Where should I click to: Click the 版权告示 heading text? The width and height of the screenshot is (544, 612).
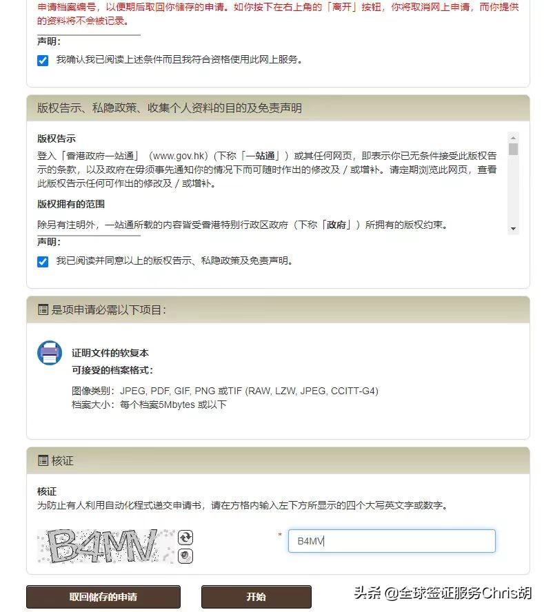click(57, 139)
